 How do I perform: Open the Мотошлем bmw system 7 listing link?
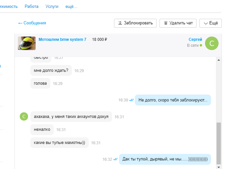tap(62, 40)
